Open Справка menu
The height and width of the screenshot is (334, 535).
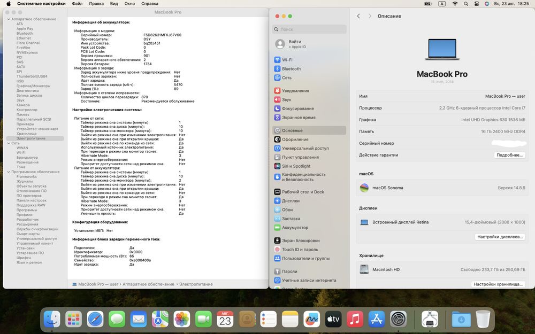150,3
